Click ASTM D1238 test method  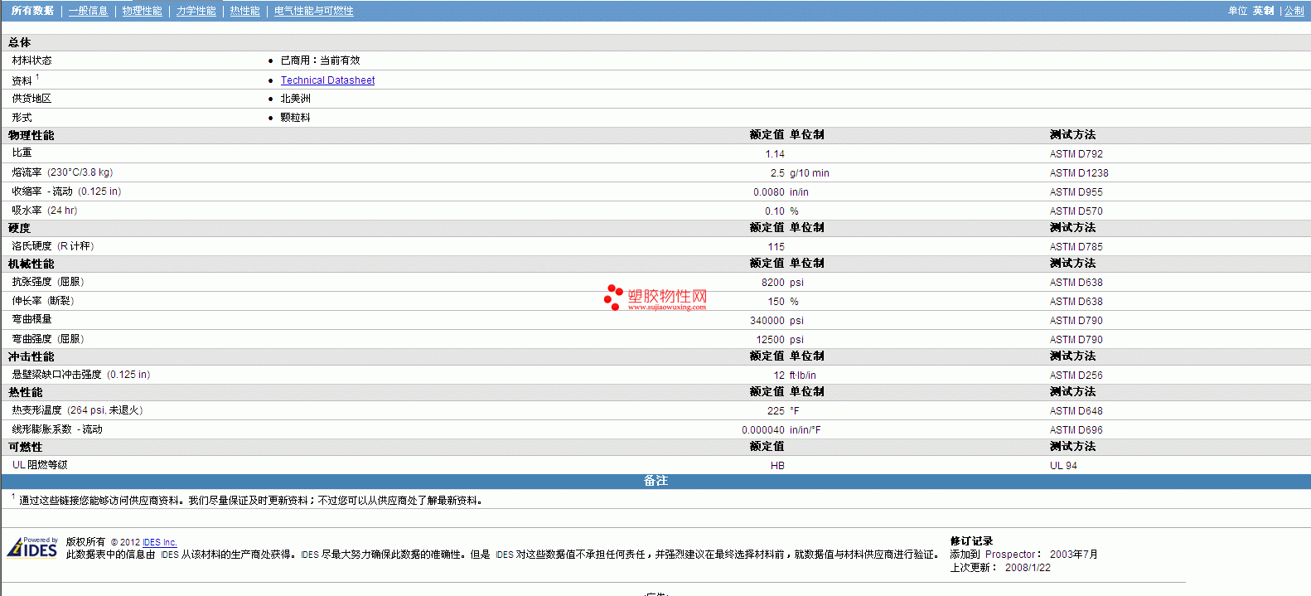pos(1078,173)
